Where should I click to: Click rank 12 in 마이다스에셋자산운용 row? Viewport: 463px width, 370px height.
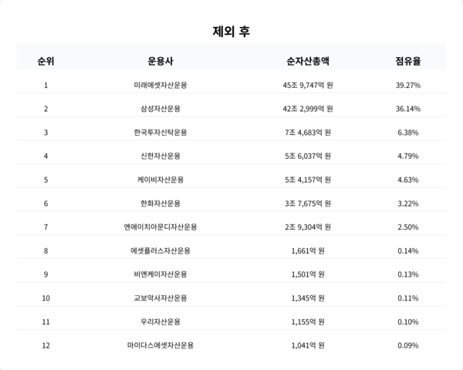pos(46,345)
